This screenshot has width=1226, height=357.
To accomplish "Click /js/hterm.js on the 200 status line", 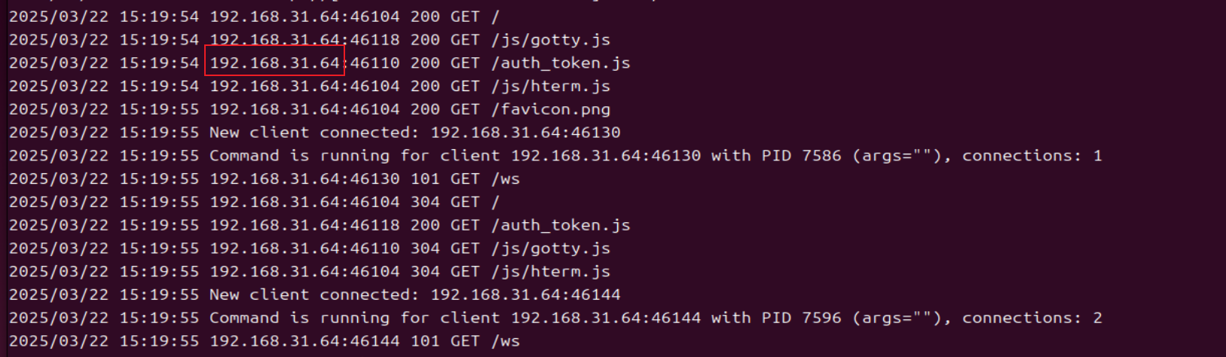I will 551,86.
